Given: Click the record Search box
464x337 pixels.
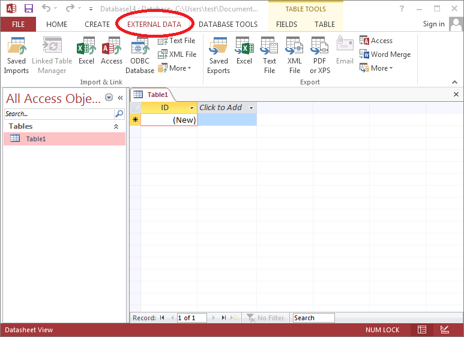Looking at the screenshot, I should click(x=313, y=318).
